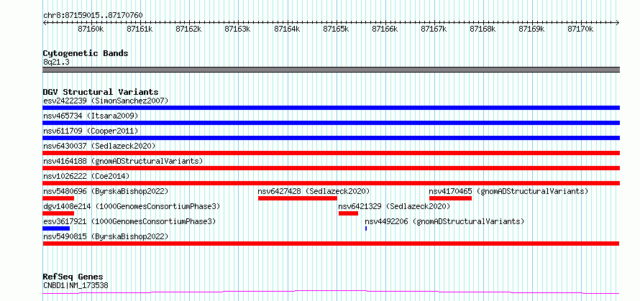Click the 87170k ruler tick label
Viewport: 640px width, 301px height.
pyautogui.click(x=580, y=29)
